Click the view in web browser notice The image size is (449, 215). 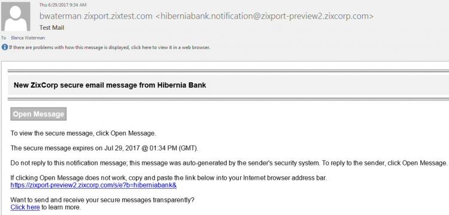click(x=110, y=47)
